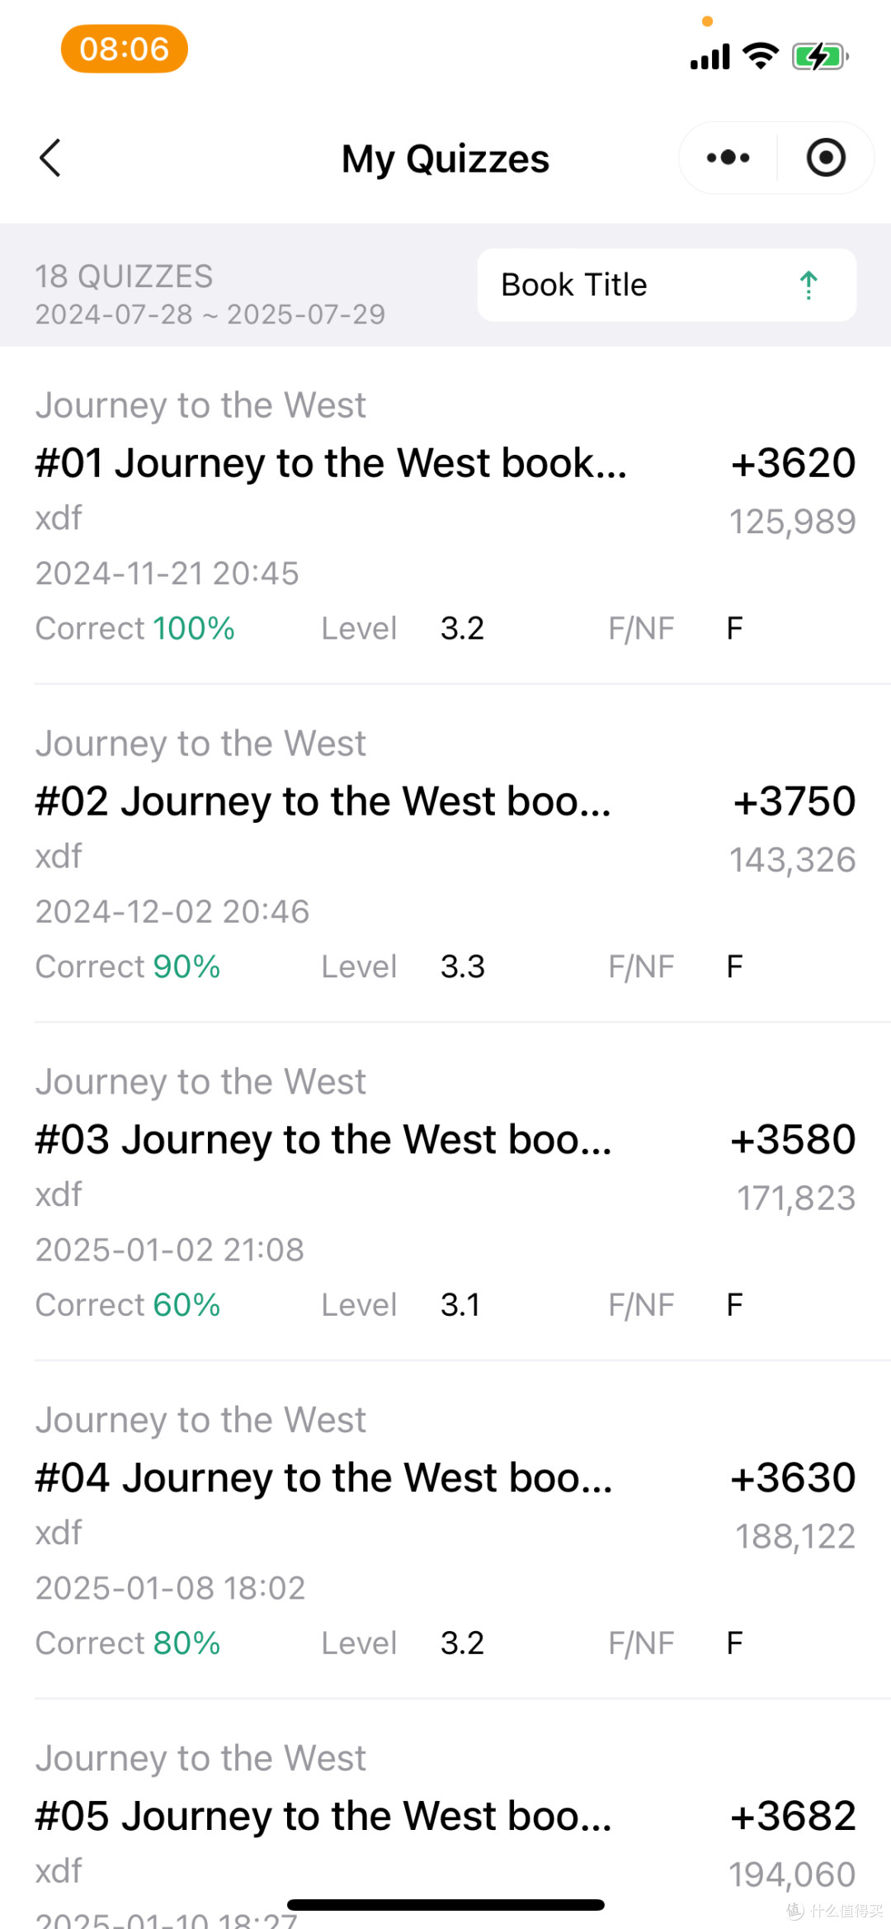Select quiz #03 Journey to the West
The image size is (891, 1929).
tap(445, 1193)
